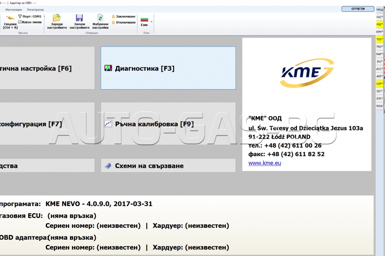The image size is (385, 256).
Task: Select the ACC* sidebar tab
Action: point(379,69)
